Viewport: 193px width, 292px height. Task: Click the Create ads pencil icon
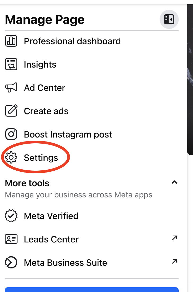click(x=11, y=111)
